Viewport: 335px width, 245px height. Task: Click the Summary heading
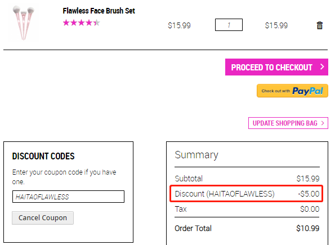point(196,155)
